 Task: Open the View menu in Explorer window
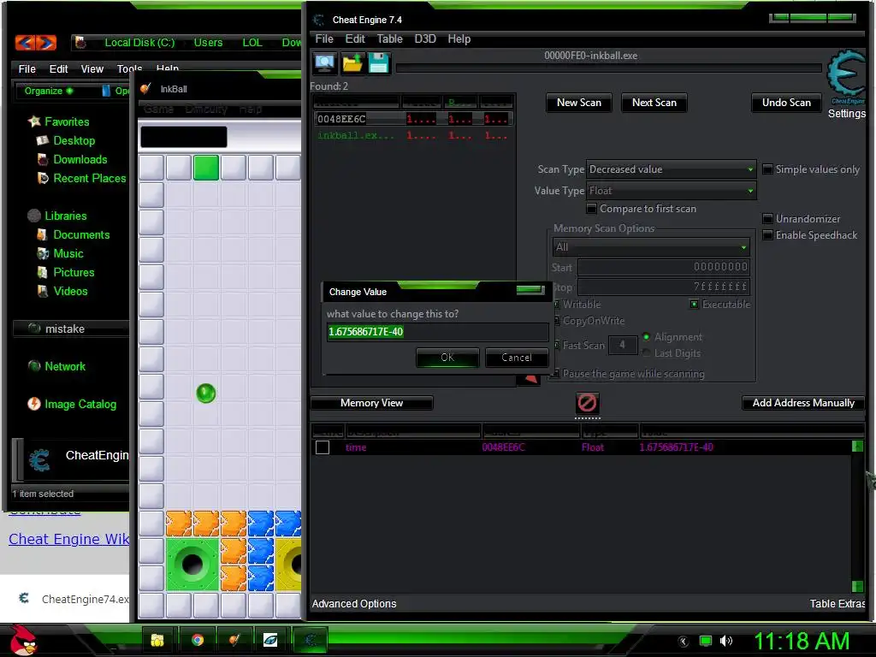(92, 68)
